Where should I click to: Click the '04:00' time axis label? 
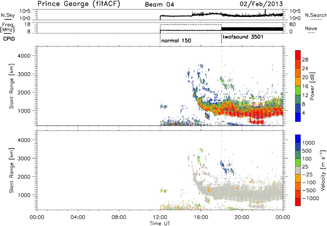[x=78, y=217]
